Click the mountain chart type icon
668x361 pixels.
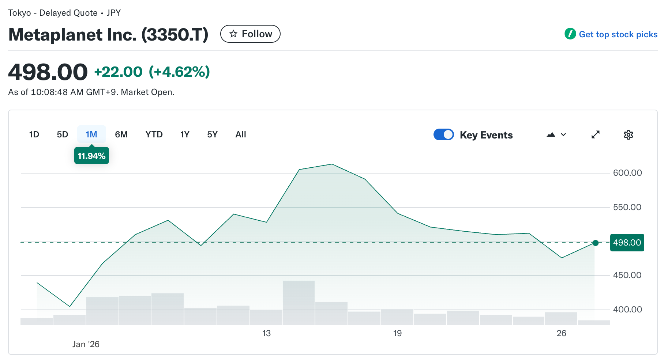551,135
